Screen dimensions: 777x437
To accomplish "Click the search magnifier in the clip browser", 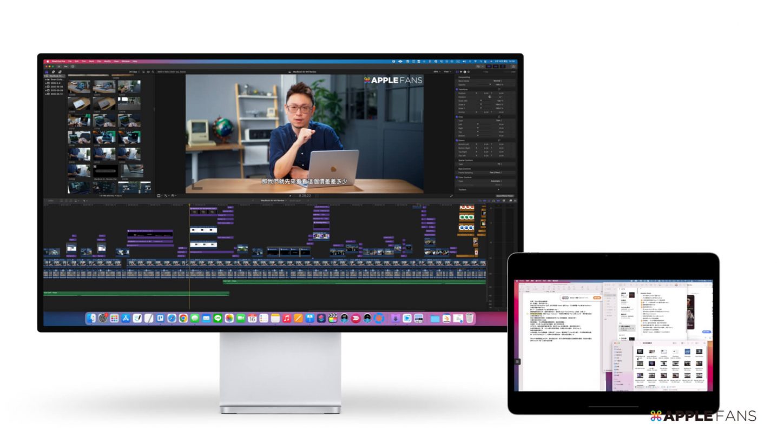I will pyautogui.click(x=153, y=71).
